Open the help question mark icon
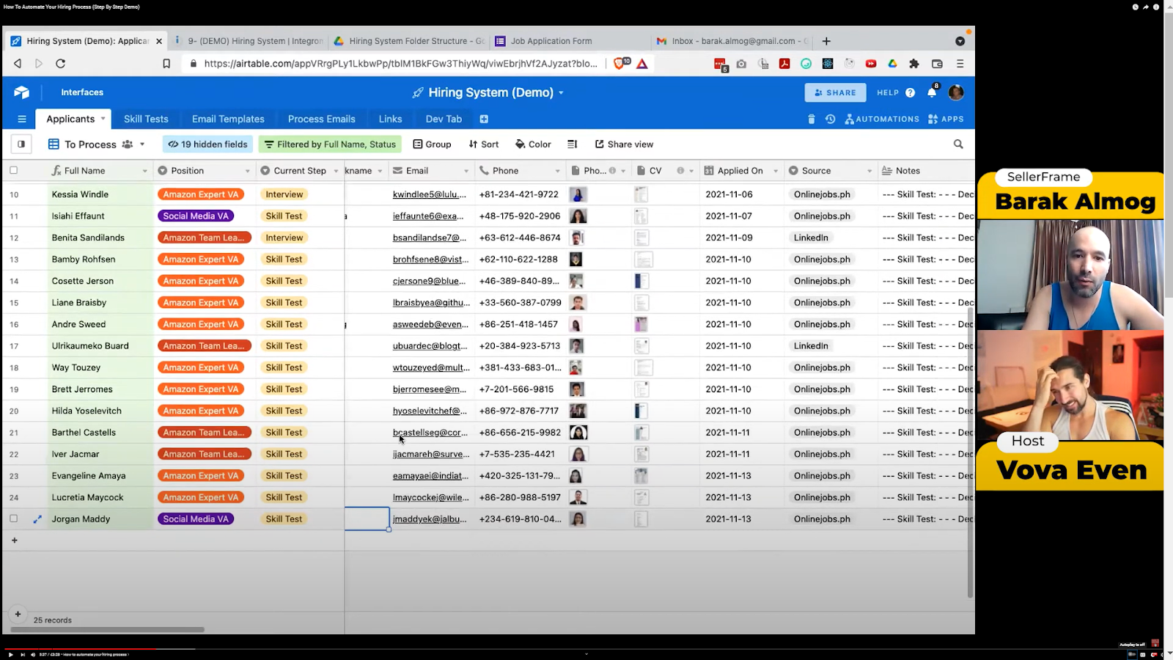Image resolution: width=1173 pixels, height=660 pixels. click(911, 92)
